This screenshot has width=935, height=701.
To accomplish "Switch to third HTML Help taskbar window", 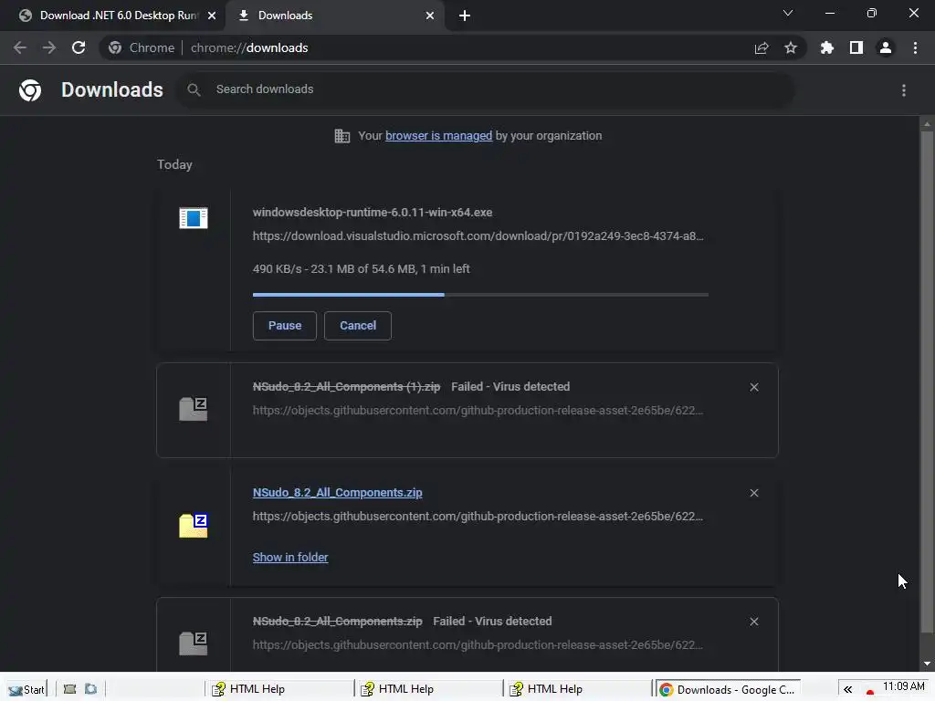I will point(577,689).
